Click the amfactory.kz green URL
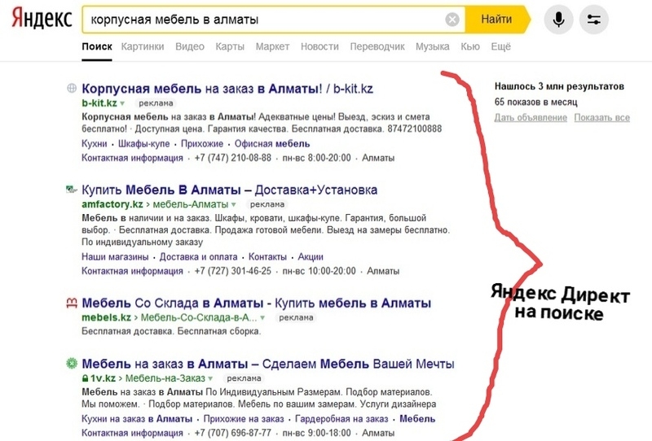 click(x=112, y=204)
